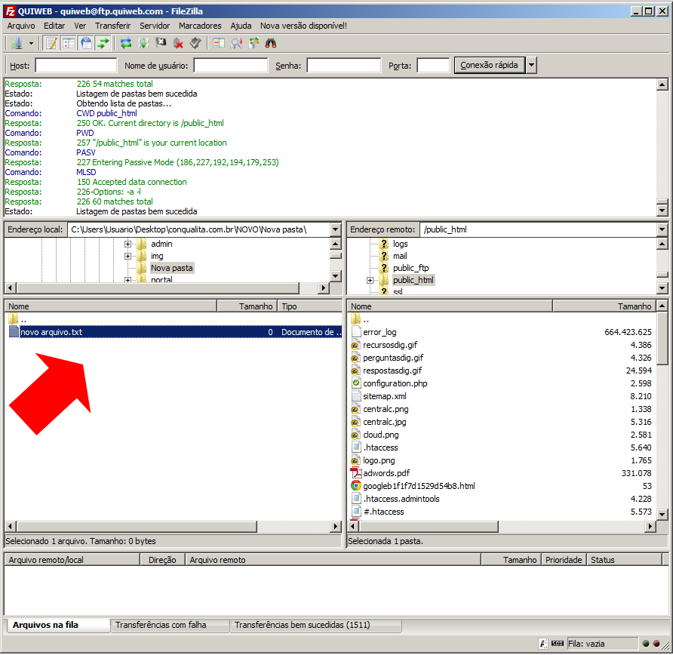Image resolution: width=673 pixels, height=655 pixels.
Task: Select googleb1f1f7d1529d54b8.html Chrome icon
Action: tap(356, 486)
